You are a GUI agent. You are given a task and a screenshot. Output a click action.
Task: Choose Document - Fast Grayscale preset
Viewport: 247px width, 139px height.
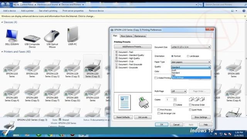pyautogui.click(x=130, y=64)
